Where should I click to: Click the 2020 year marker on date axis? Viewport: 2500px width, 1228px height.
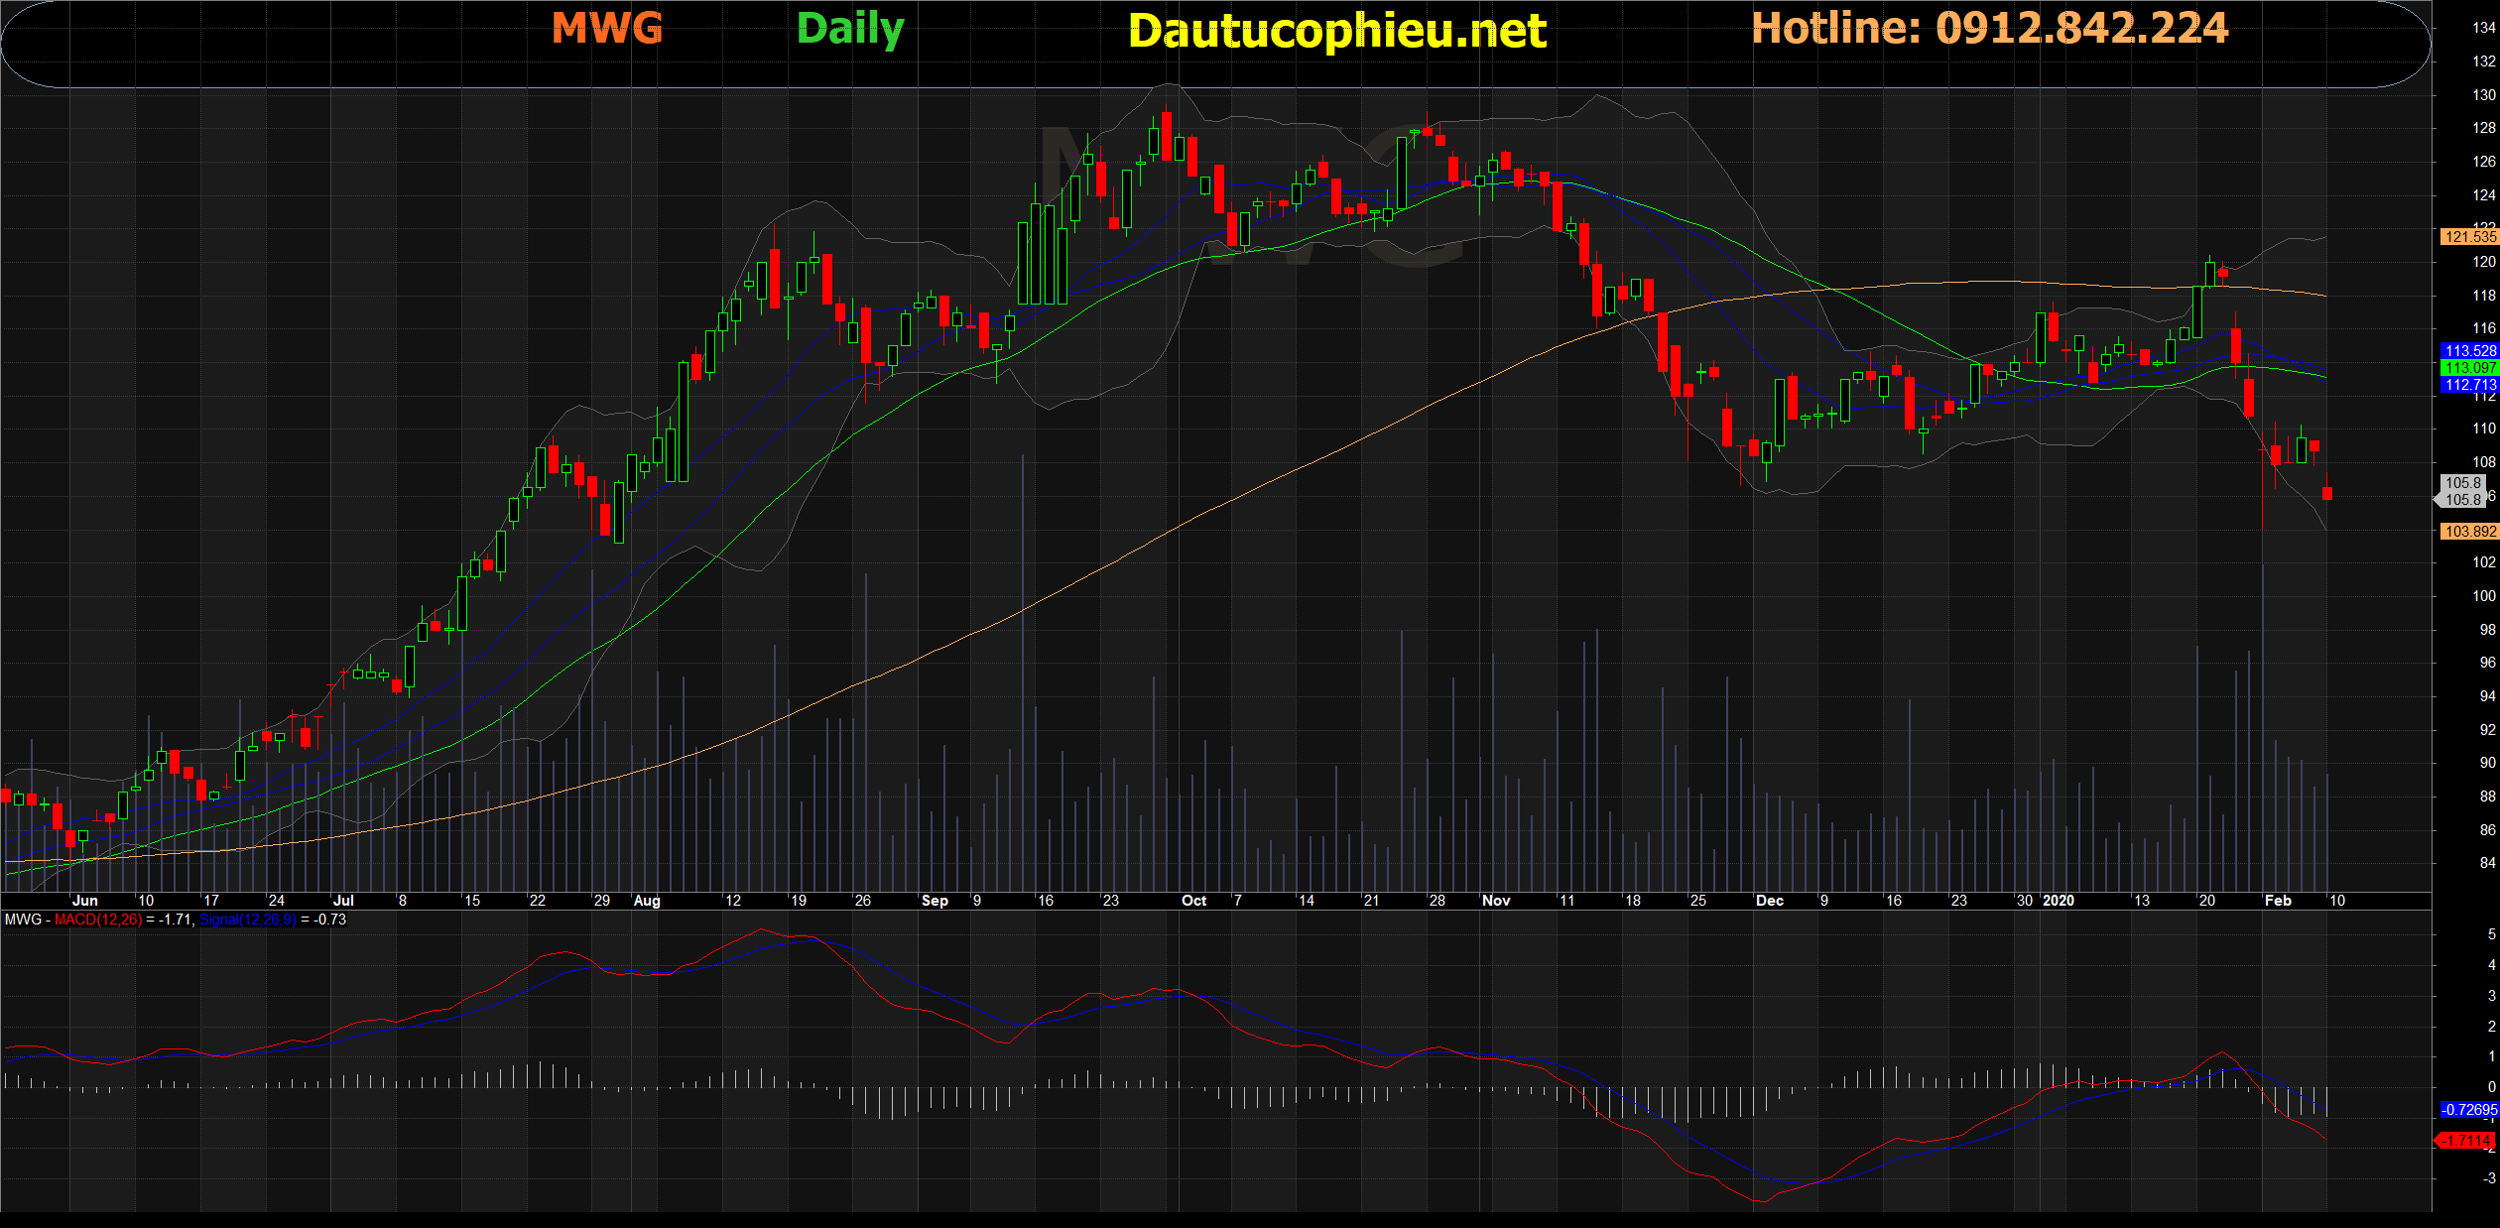[x=2059, y=901]
